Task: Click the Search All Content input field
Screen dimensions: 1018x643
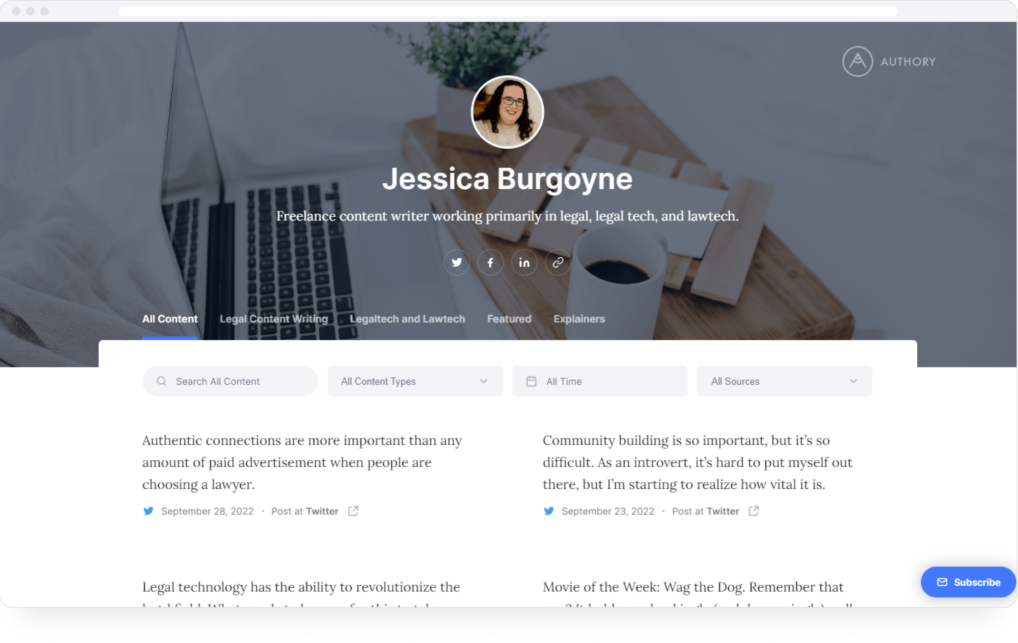Action: (x=230, y=381)
